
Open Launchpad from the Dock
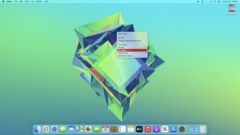coord(46,129)
